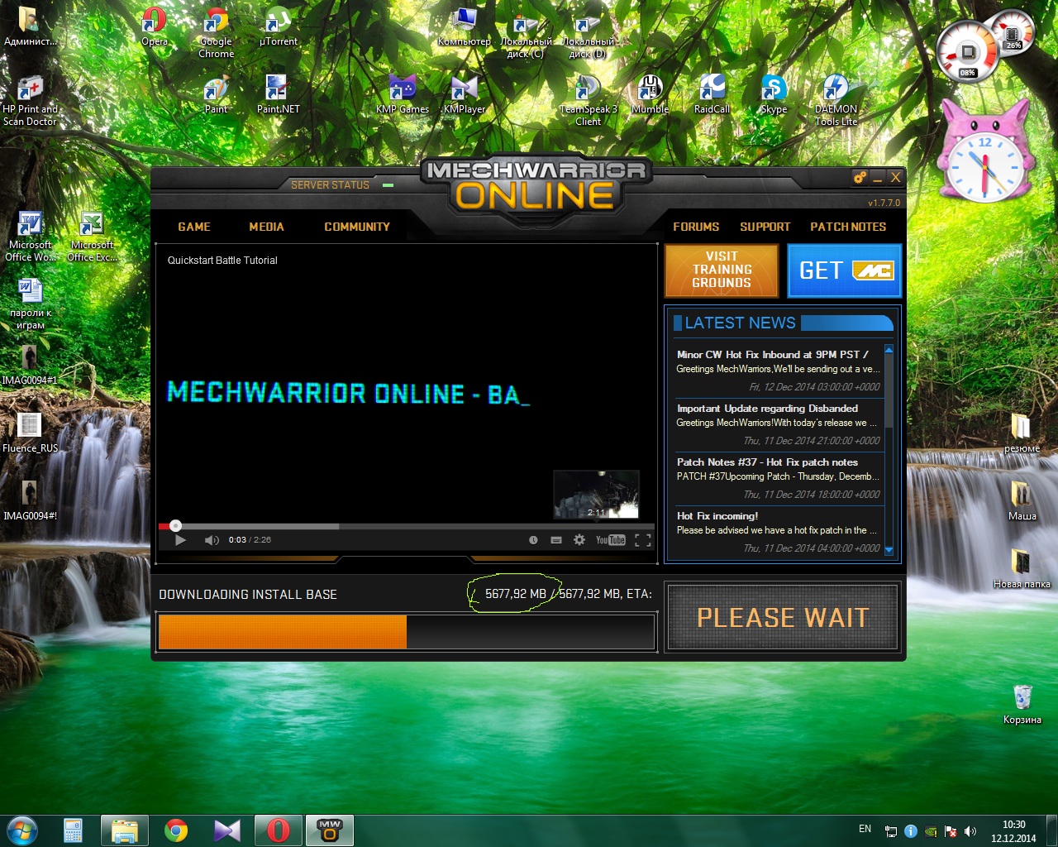1058x847 pixels.
Task: Open the Action Center flag tray icon
Action: pyautogui.click(x=951, y=831)
